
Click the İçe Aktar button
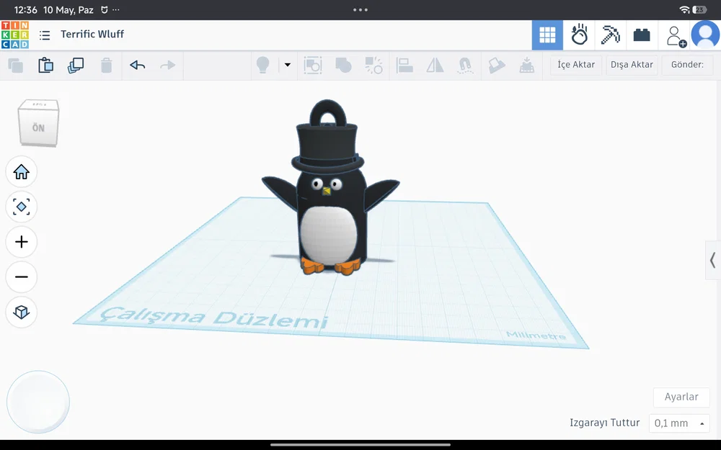pyautogui.click(x=576, y=65)
